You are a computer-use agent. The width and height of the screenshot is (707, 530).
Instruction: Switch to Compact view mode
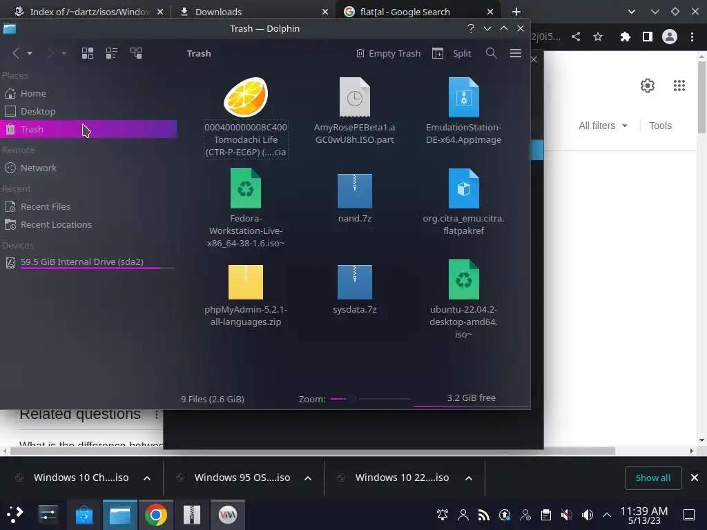pyautogui.click(x=112, y=53)
